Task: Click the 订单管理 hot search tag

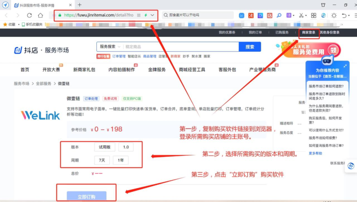Action: [x=119, y=56]
